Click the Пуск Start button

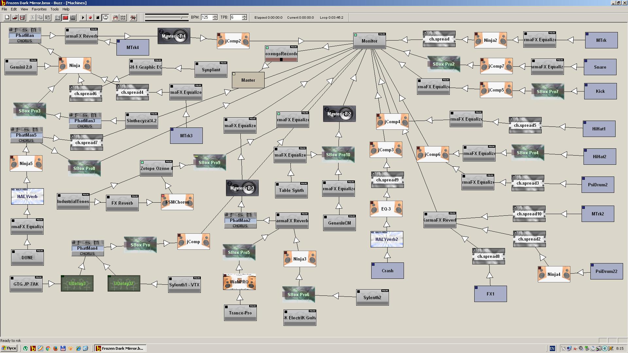tap(9, 348)
